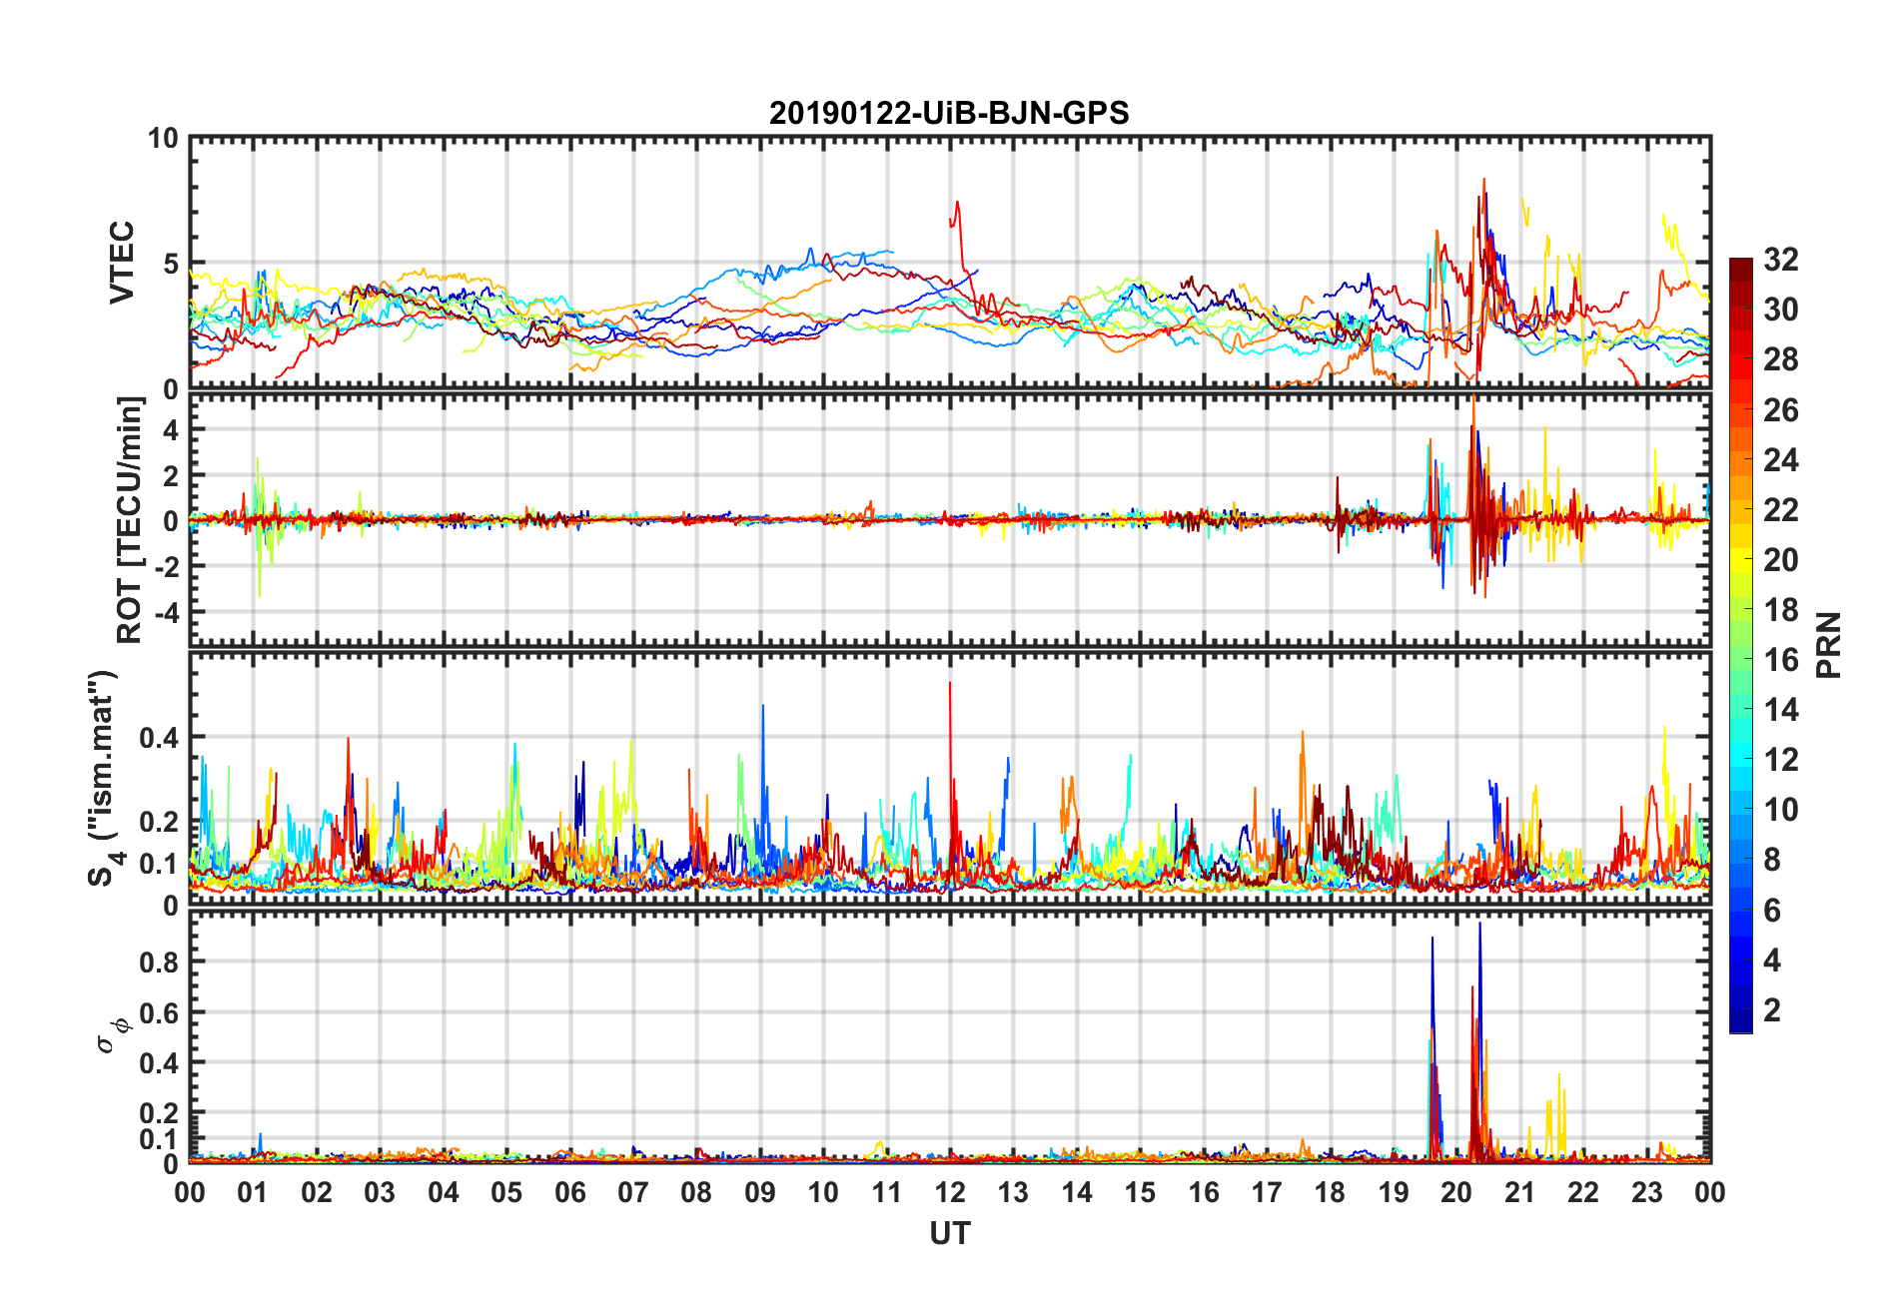
Task: Select the VTEC axis tick "5"
Action: pyautogui.click(x=171, y=264)
